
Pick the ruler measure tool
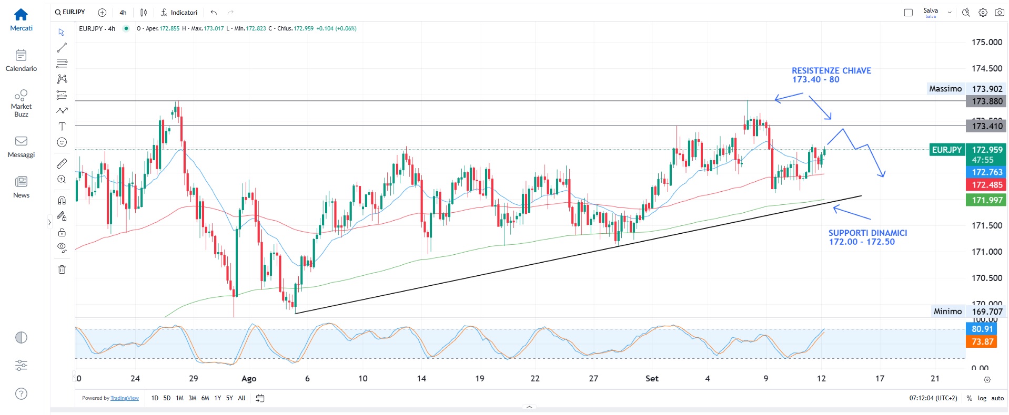click(x=62, y=164)
